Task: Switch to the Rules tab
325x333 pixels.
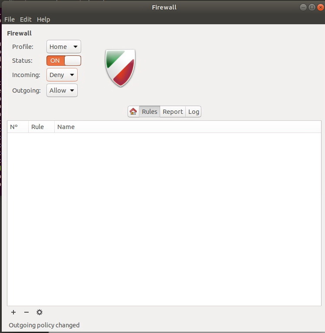Action: click(x=149, y=111)
